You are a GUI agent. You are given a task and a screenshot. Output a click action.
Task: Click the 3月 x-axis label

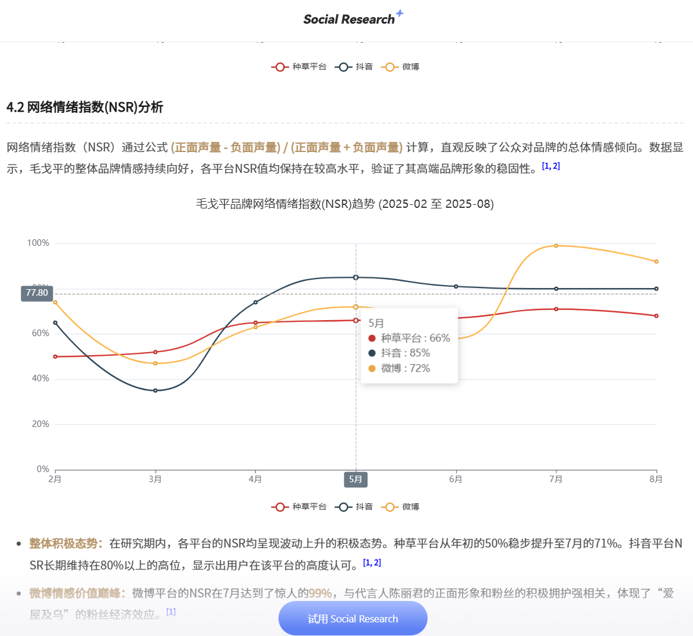[x=155, y=479]
